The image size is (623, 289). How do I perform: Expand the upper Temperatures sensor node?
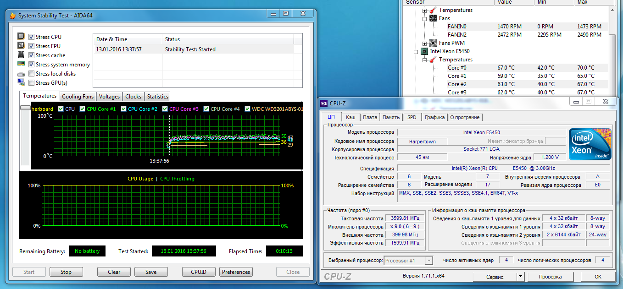(x=425, y=10)
